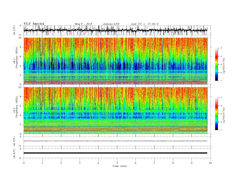
Task: Click the "start UT = 17:20:0" header text
Action: pyautogui.click(x=145, y=24)
